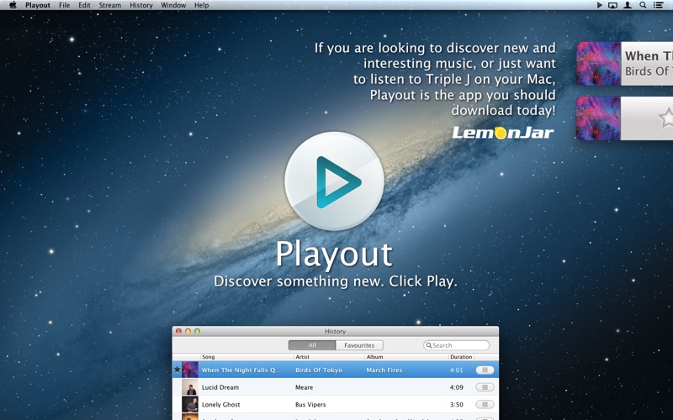Click the action button in the Lucid Dream row
Image resolution: width=673 pixels, height=420 pixels.
pos(485,387)
